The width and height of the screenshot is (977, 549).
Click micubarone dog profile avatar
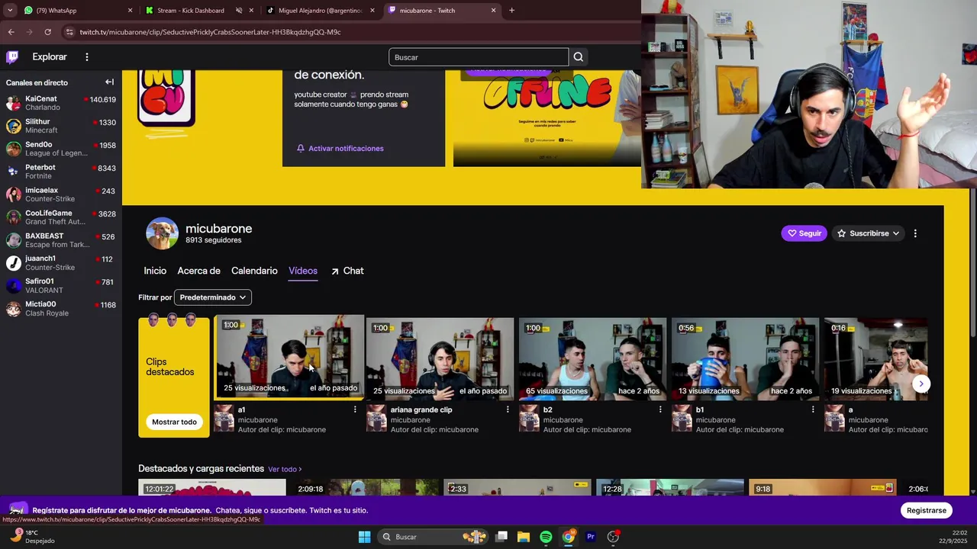point(162,233)
